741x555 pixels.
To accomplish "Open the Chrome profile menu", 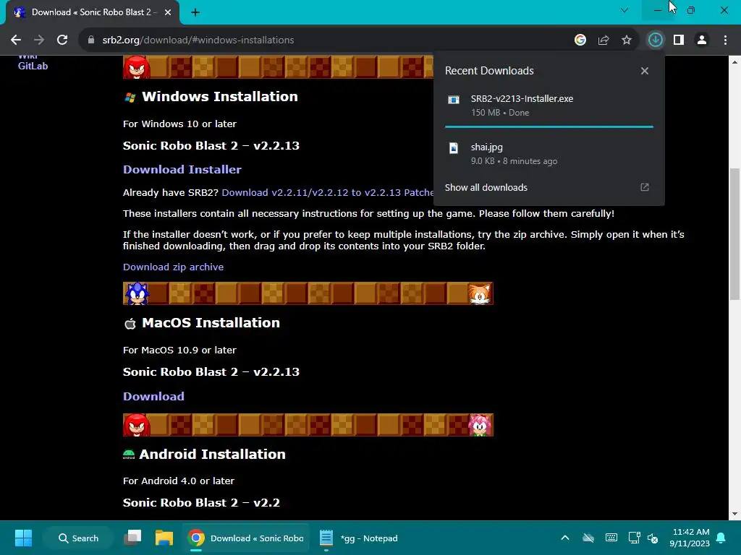I will pos(702,40).
